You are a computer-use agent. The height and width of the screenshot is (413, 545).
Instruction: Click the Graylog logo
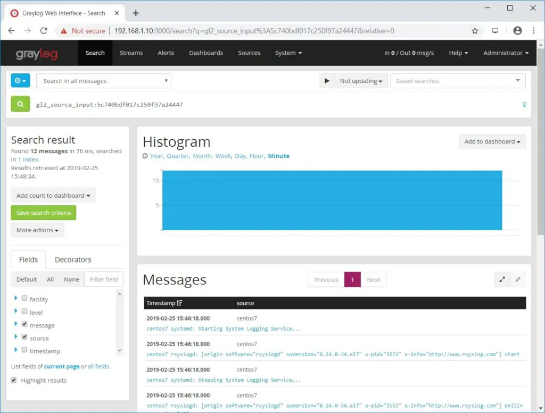[x=37, y=54]
